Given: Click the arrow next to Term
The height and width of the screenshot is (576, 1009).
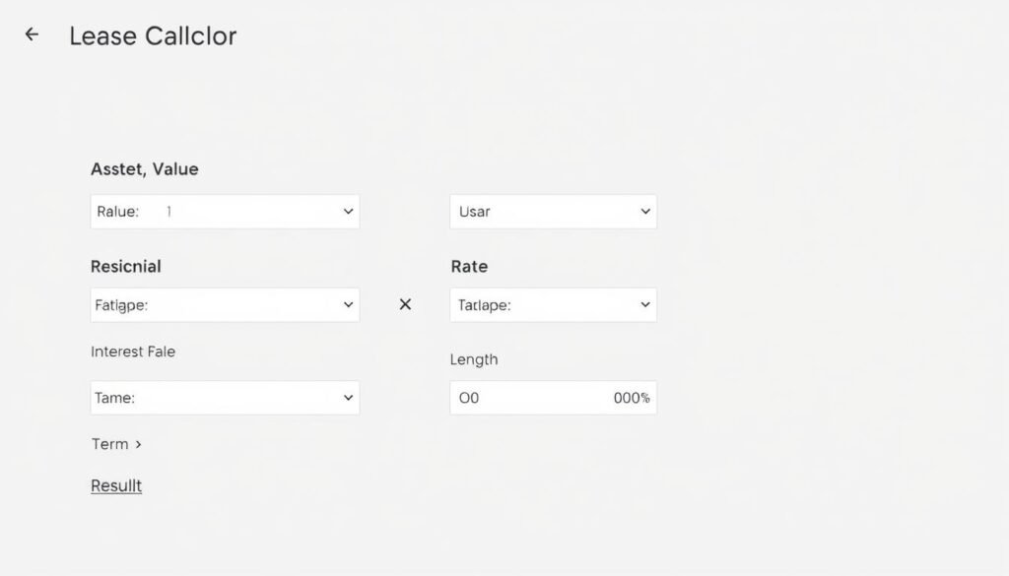Looking at the screenshot, I should click(x=138, y=444).
